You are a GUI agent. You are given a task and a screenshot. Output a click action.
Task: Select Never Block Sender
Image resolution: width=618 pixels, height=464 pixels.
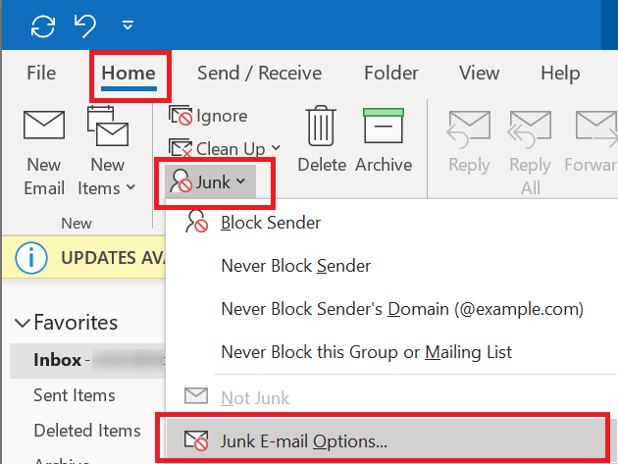[x=295, y=266]
